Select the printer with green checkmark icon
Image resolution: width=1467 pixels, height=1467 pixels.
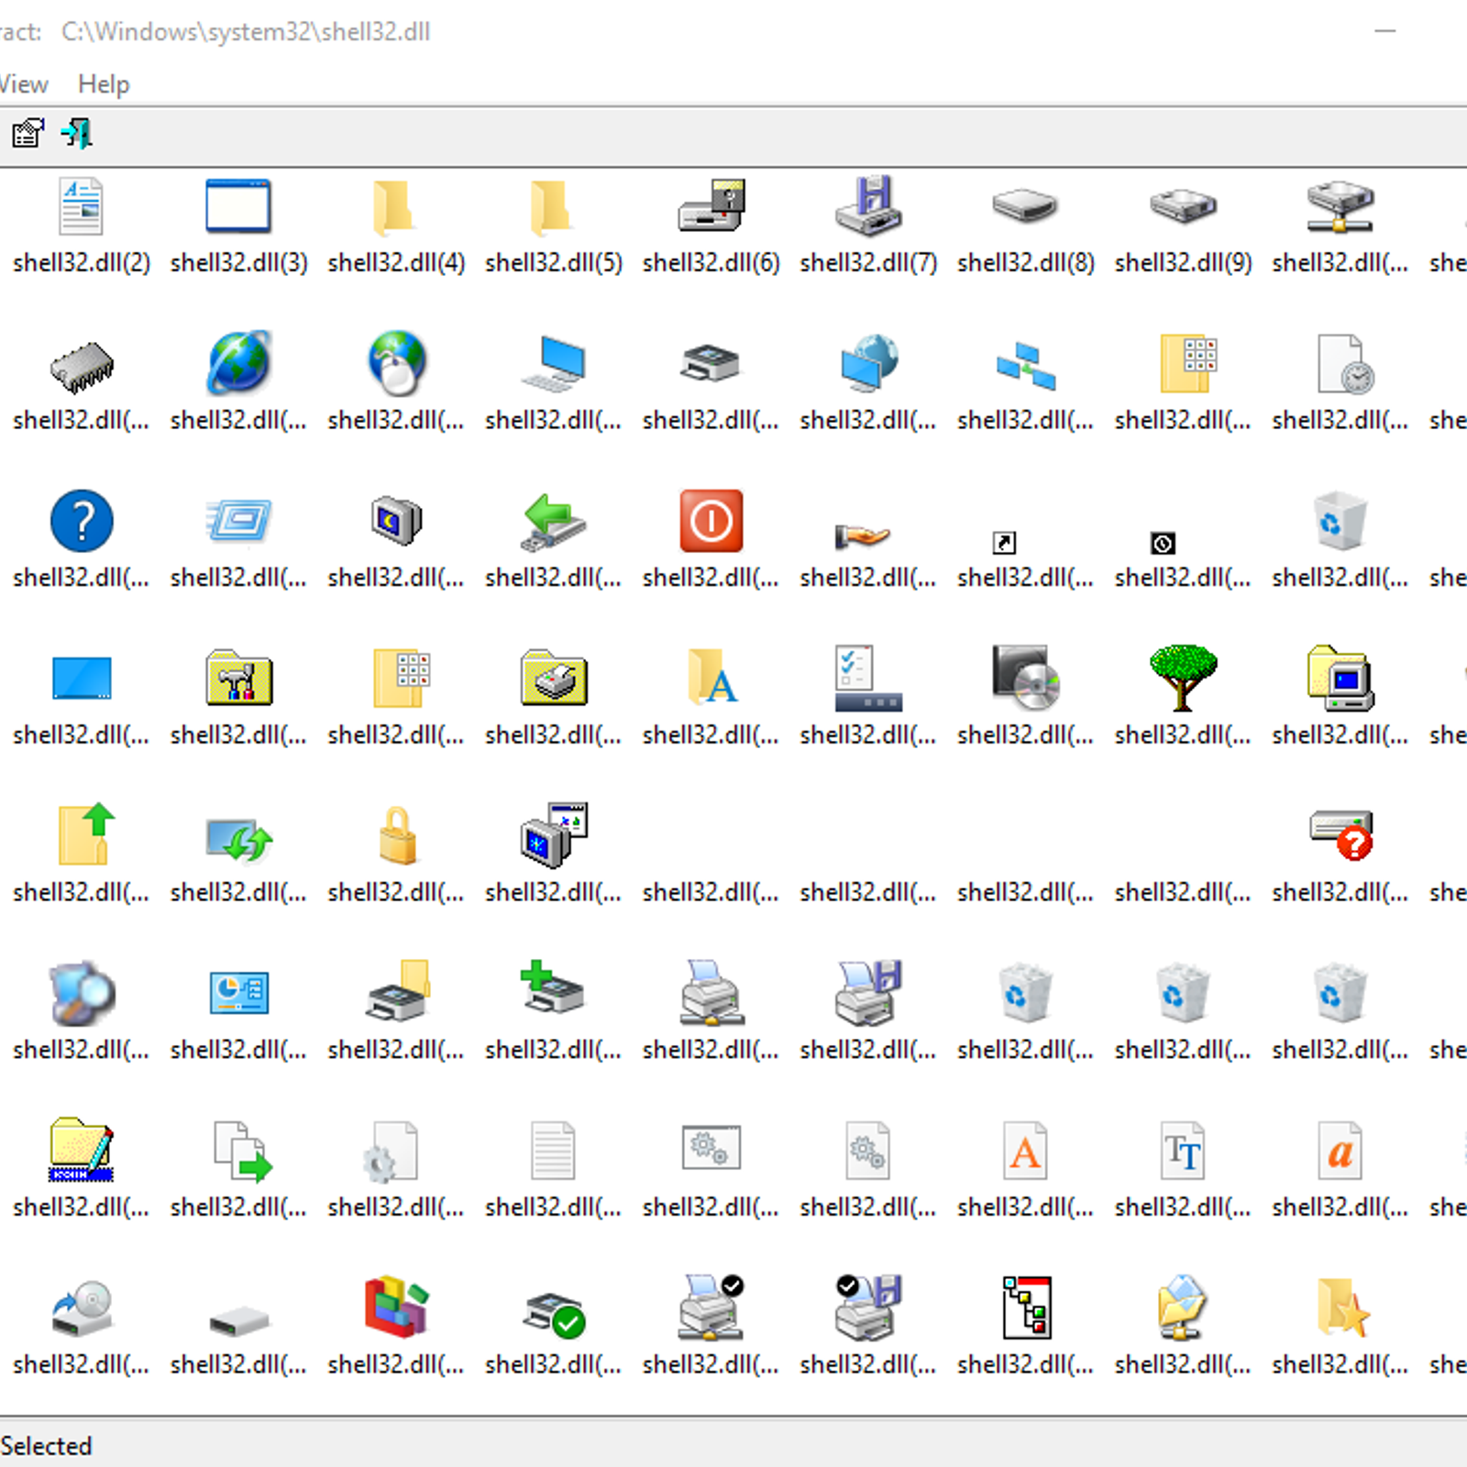(x=555, y=1314)
